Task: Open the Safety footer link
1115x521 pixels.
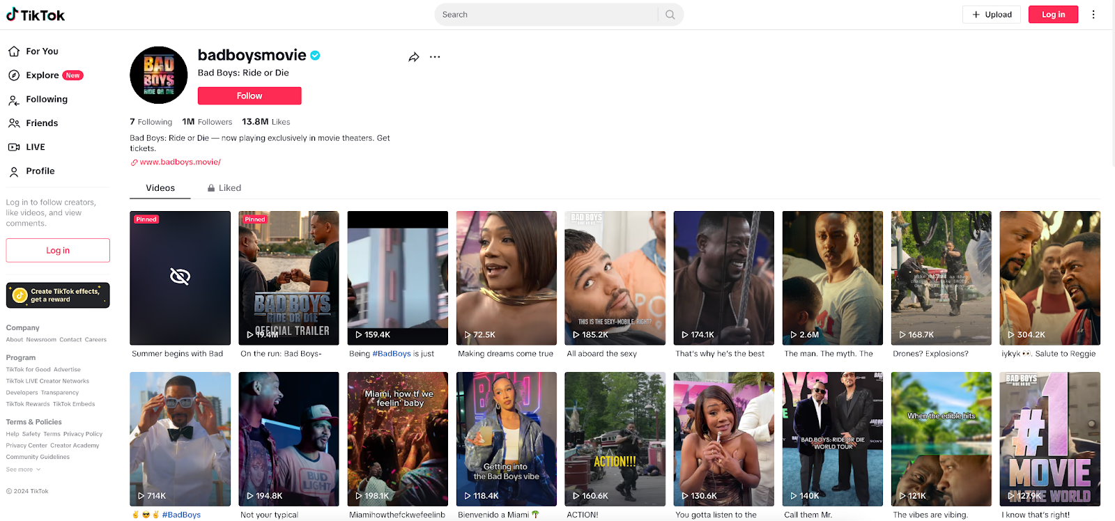Action: point(31,434)
